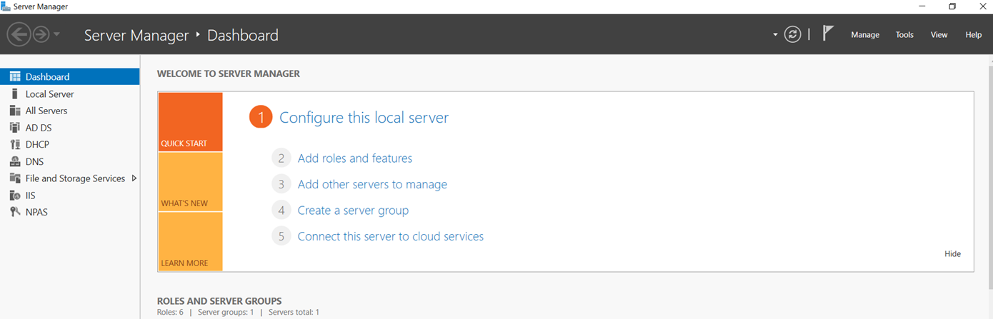993x319 pixels.
Task: Click the File and Storage Services icon
Action: [x=14, y=178]
